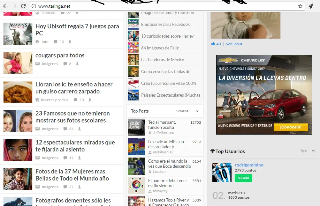320x206 pixels.
Task: Click user icon beside metalmanias
Action: 150,152
